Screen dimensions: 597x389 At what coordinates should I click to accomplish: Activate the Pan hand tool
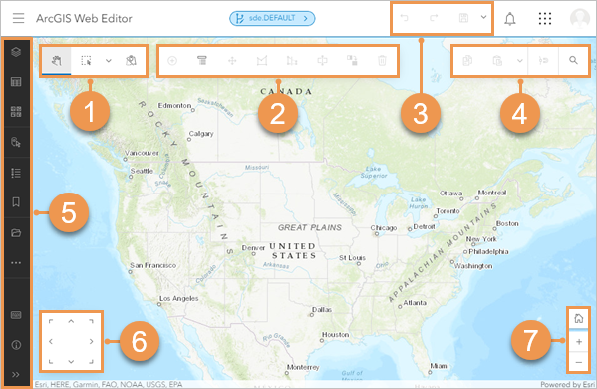pos(57,61)
